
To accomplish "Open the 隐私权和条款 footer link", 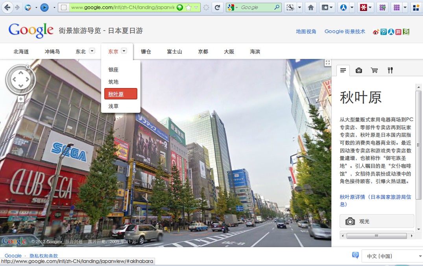I will click(44, 255).
